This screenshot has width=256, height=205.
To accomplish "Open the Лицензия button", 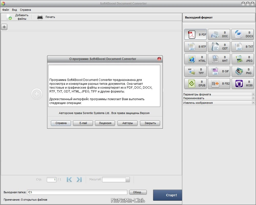I will tap(105, 123).
